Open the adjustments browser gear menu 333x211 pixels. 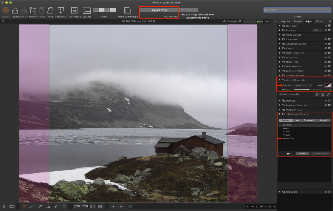289,154
